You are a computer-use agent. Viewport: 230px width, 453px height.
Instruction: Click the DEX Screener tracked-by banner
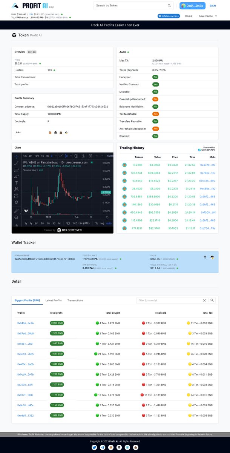63,230
